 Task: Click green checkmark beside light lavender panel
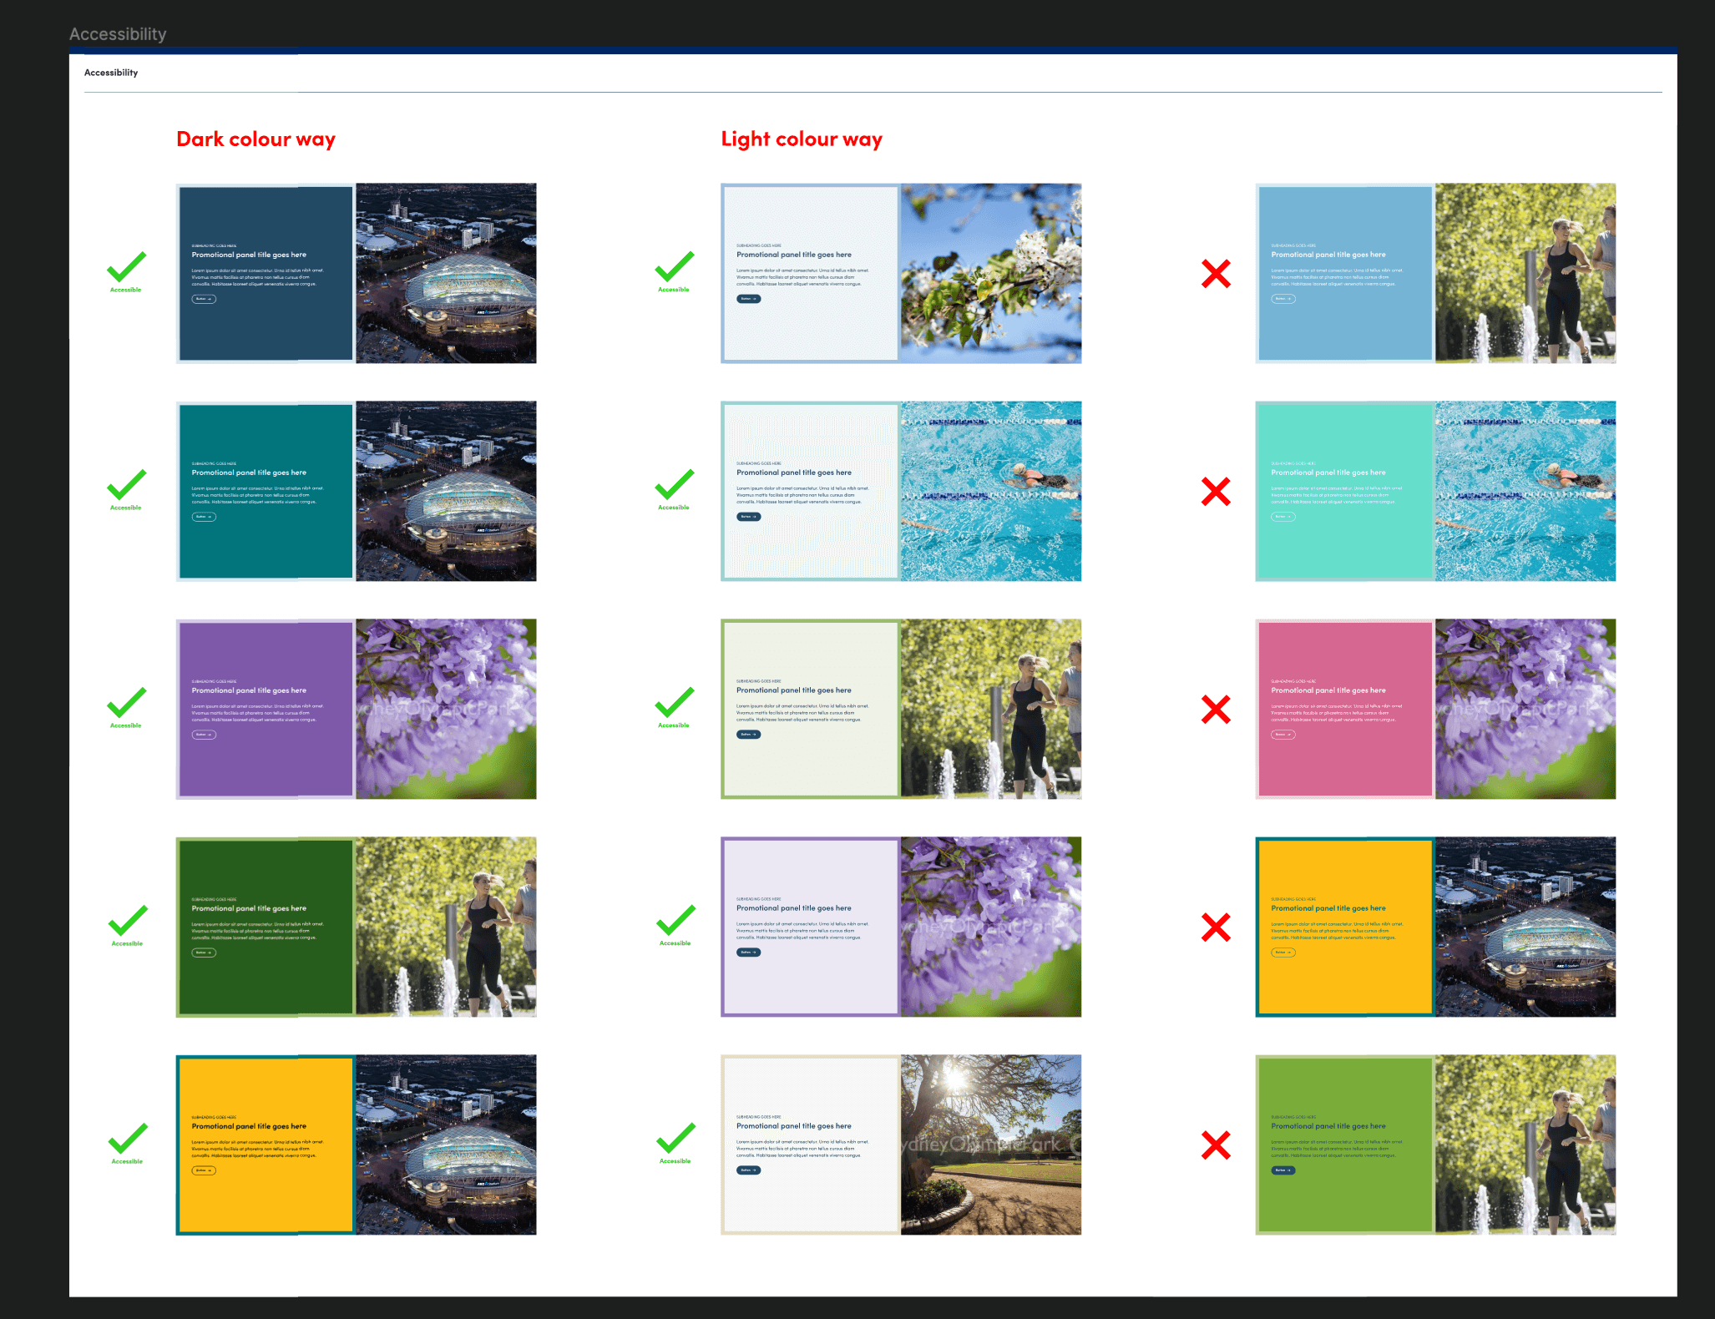pos(675,921)
